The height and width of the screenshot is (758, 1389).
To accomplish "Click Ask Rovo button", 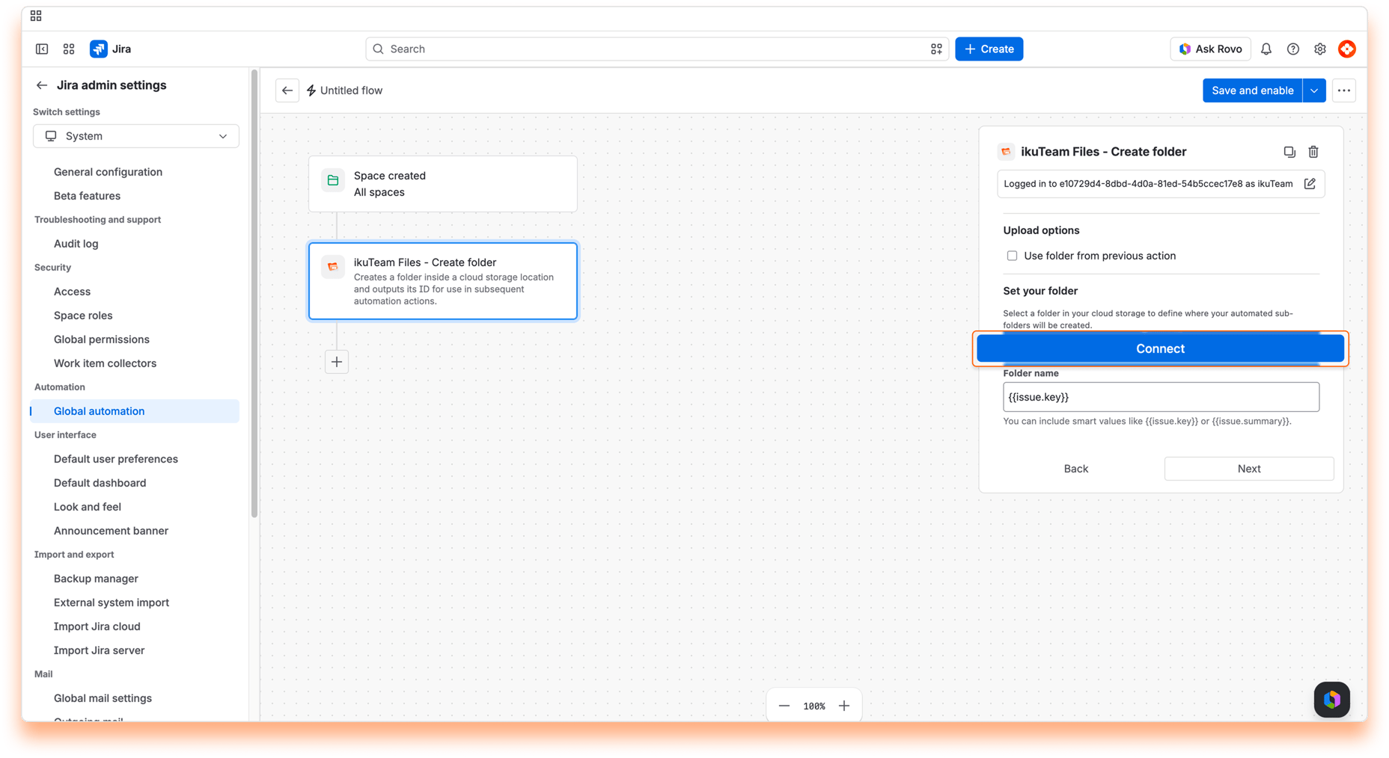I will (1210, 49).
